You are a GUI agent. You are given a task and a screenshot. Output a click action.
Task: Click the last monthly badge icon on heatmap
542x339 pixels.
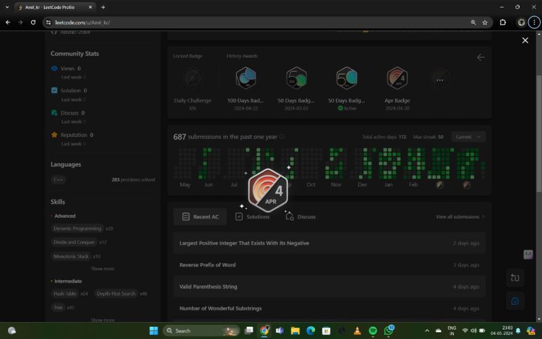click(467, 184)
